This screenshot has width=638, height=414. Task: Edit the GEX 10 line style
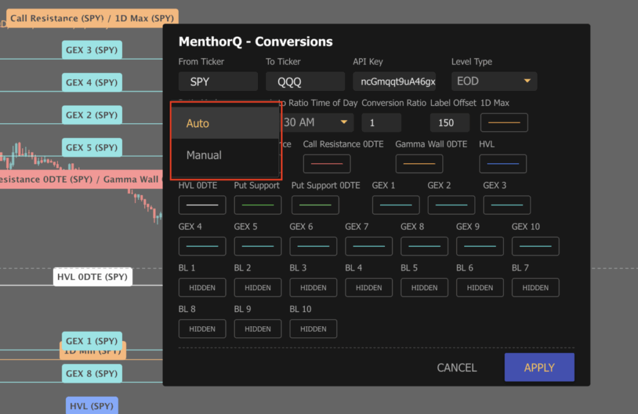pyautogui.click(x=535, y=246)
